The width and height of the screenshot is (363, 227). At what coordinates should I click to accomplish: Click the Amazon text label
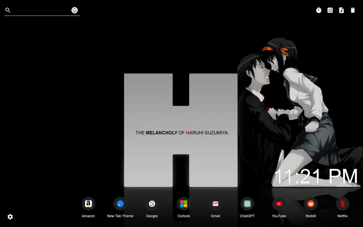(88, 216)
